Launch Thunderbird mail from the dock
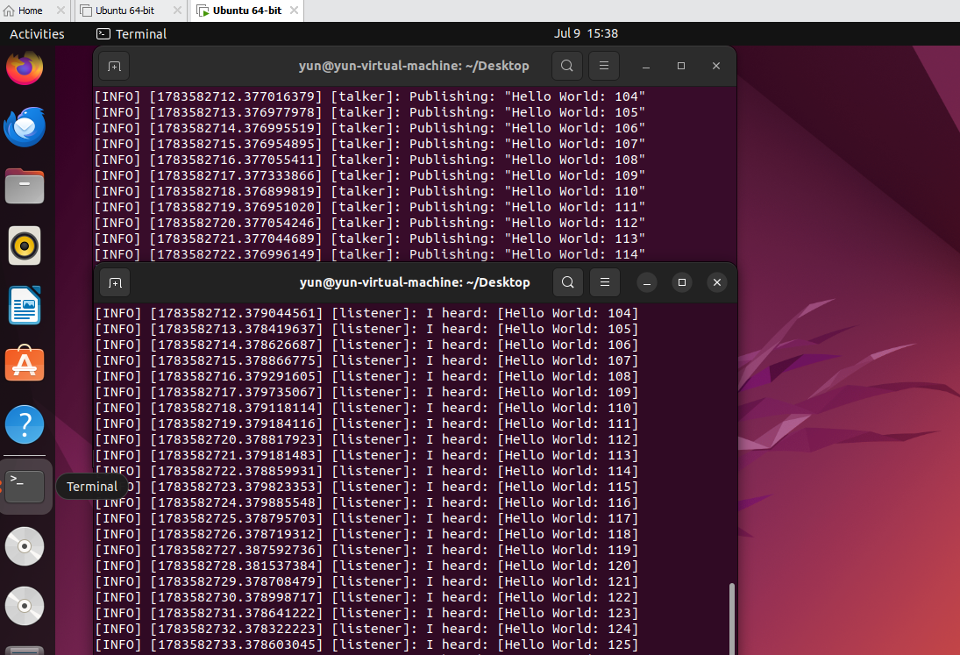Viewport: 960px width, 655px height. pyautogui.click(x=25, y=127)
